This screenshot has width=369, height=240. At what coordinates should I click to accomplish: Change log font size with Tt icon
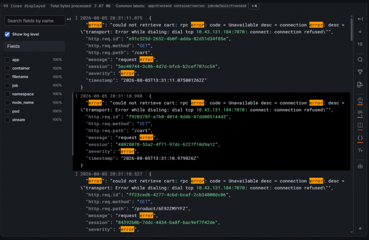pyautogui.click(x=360, y=150)
